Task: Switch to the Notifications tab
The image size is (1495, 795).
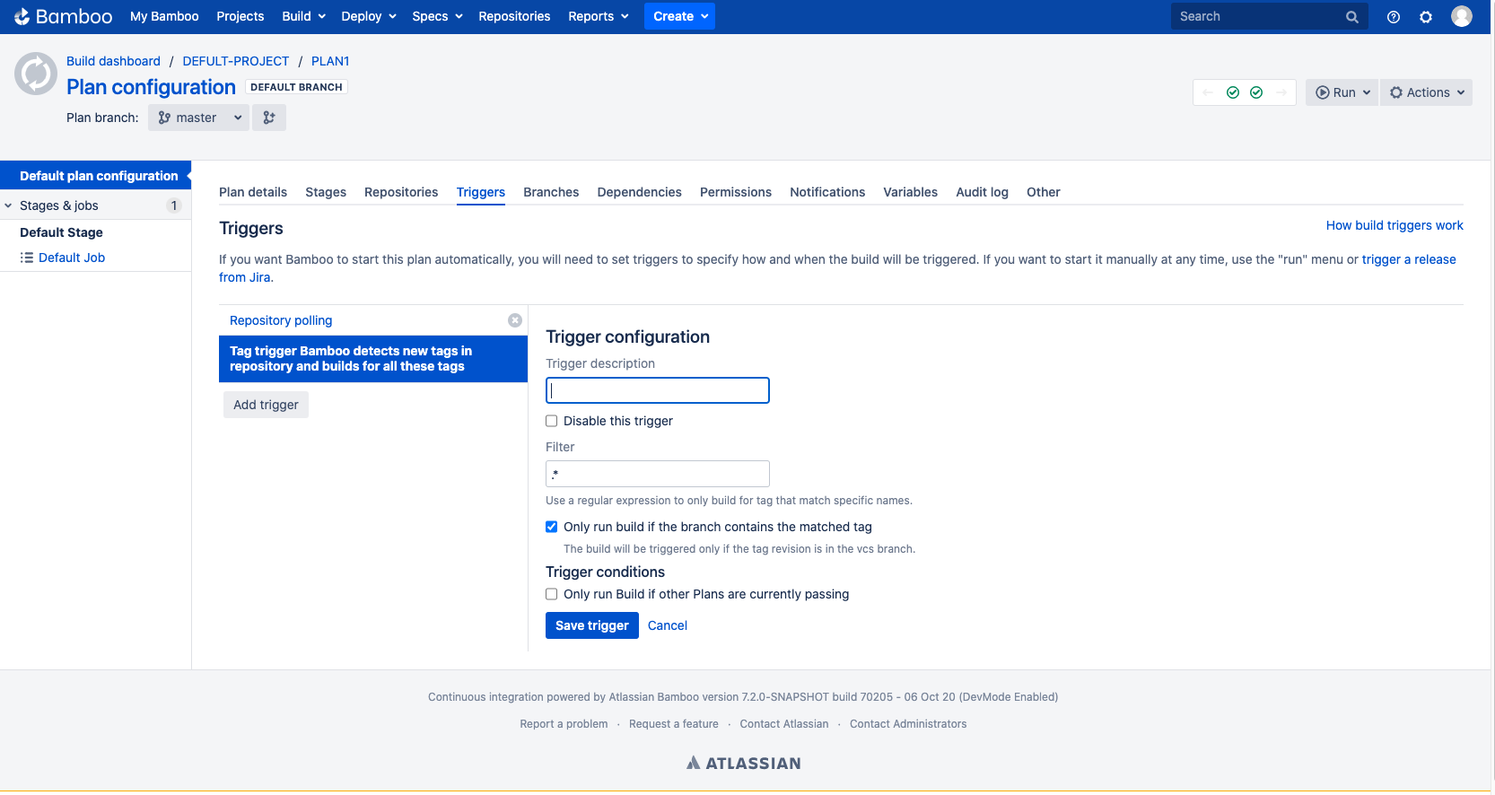Action: [827, 192]
